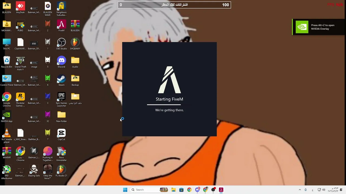Select the MOHAM... user folder

click(7, 26)
